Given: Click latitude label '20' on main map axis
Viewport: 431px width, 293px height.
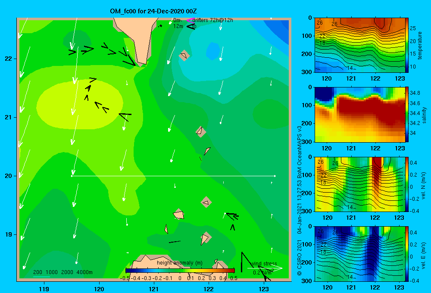Looking at the screenshot, I should pyautogui.click(x=9, y=176).
